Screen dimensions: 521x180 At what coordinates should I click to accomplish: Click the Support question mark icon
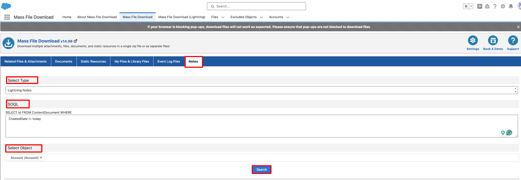513,41
